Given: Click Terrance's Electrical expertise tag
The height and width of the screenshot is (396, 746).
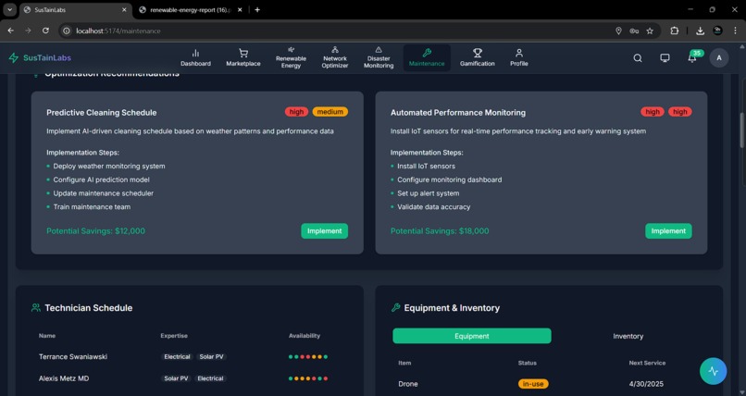Looking at the screenshot, I should point(177,356).
